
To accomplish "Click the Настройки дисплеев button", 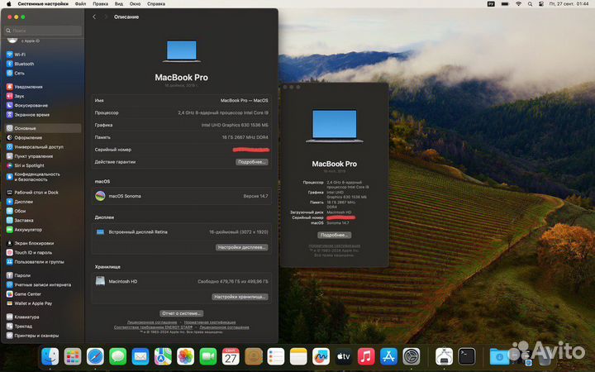I will click(242, 247).
